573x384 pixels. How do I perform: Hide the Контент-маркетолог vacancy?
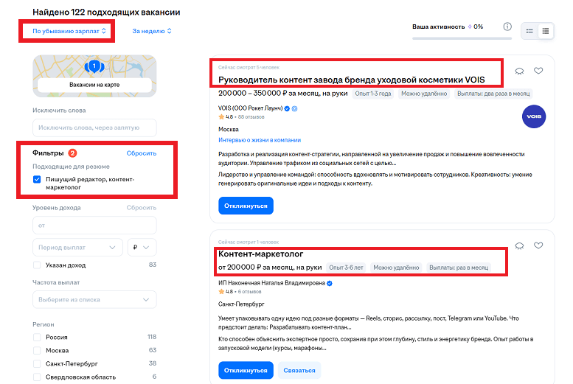point(519,245)
